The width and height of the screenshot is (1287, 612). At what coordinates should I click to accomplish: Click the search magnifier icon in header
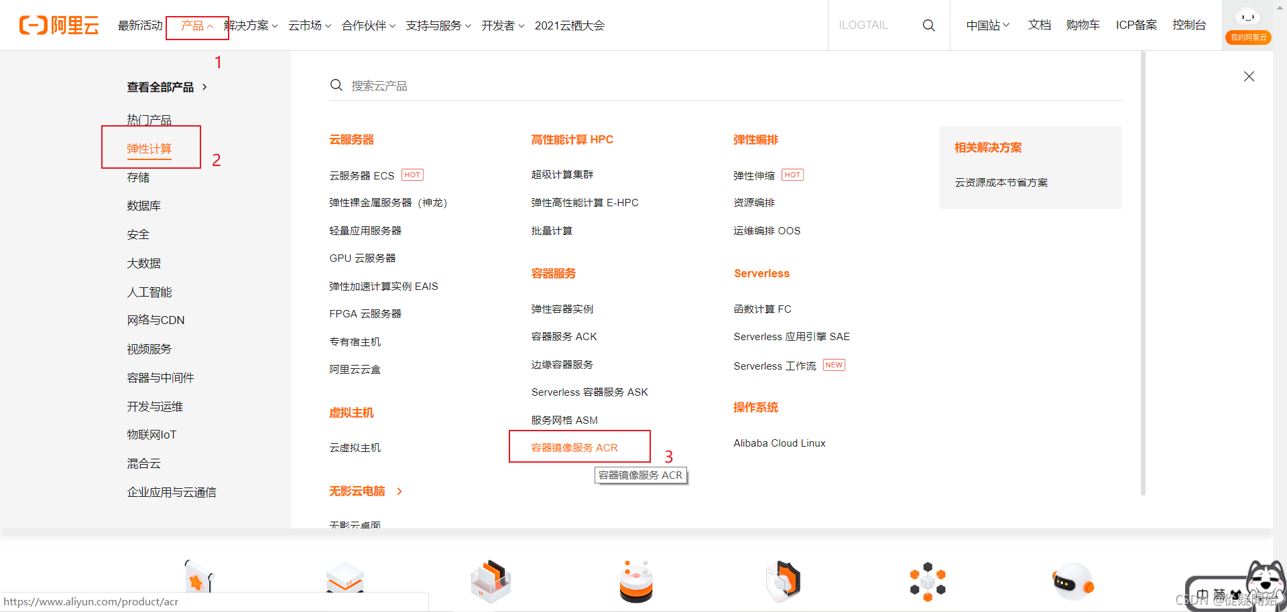pos(928,25)
